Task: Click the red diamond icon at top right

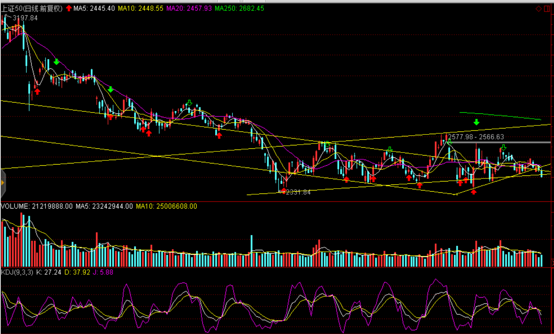Action: coord(538,9)
